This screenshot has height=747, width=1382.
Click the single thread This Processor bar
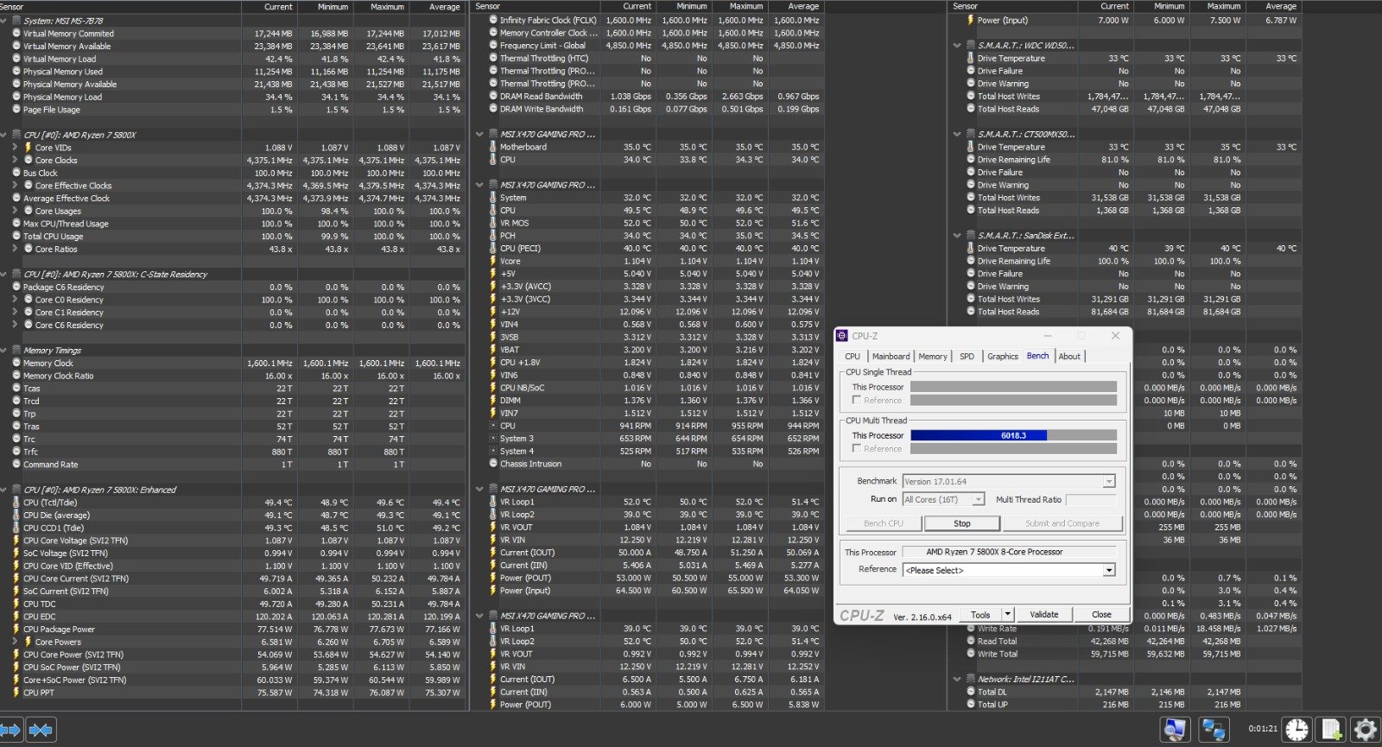(1013, 387)
